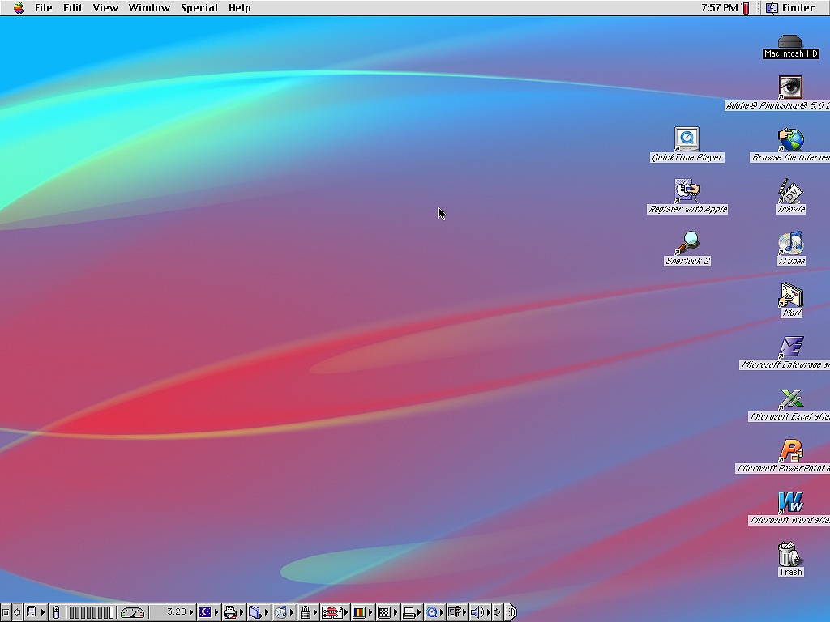Image resolution: width=830 pixels, height=622 pixels.
Task: Open the Finder application switcher menu
Action: click(x=791, y=8)
